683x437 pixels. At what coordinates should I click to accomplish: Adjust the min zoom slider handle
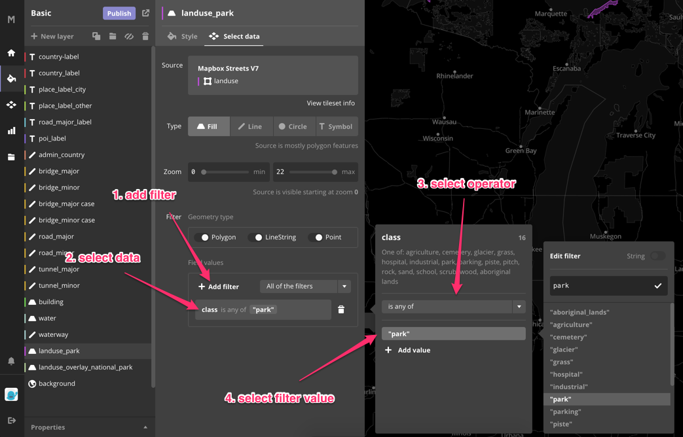coord(204,172)
